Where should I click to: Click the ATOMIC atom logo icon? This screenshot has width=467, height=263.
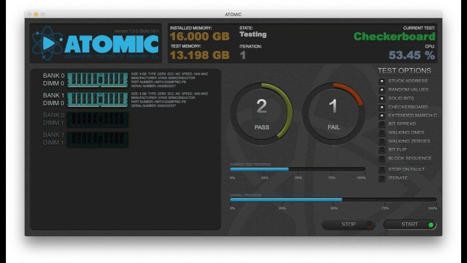click(47, 43)
